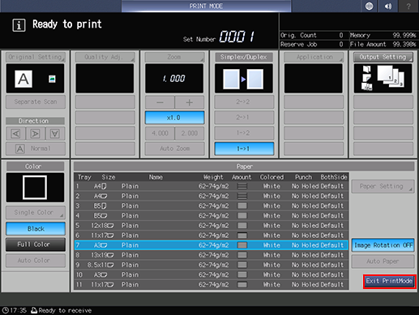Select the right-facing direction arrow icon
The width and height of the screenshot is (419, 315).
36,133
